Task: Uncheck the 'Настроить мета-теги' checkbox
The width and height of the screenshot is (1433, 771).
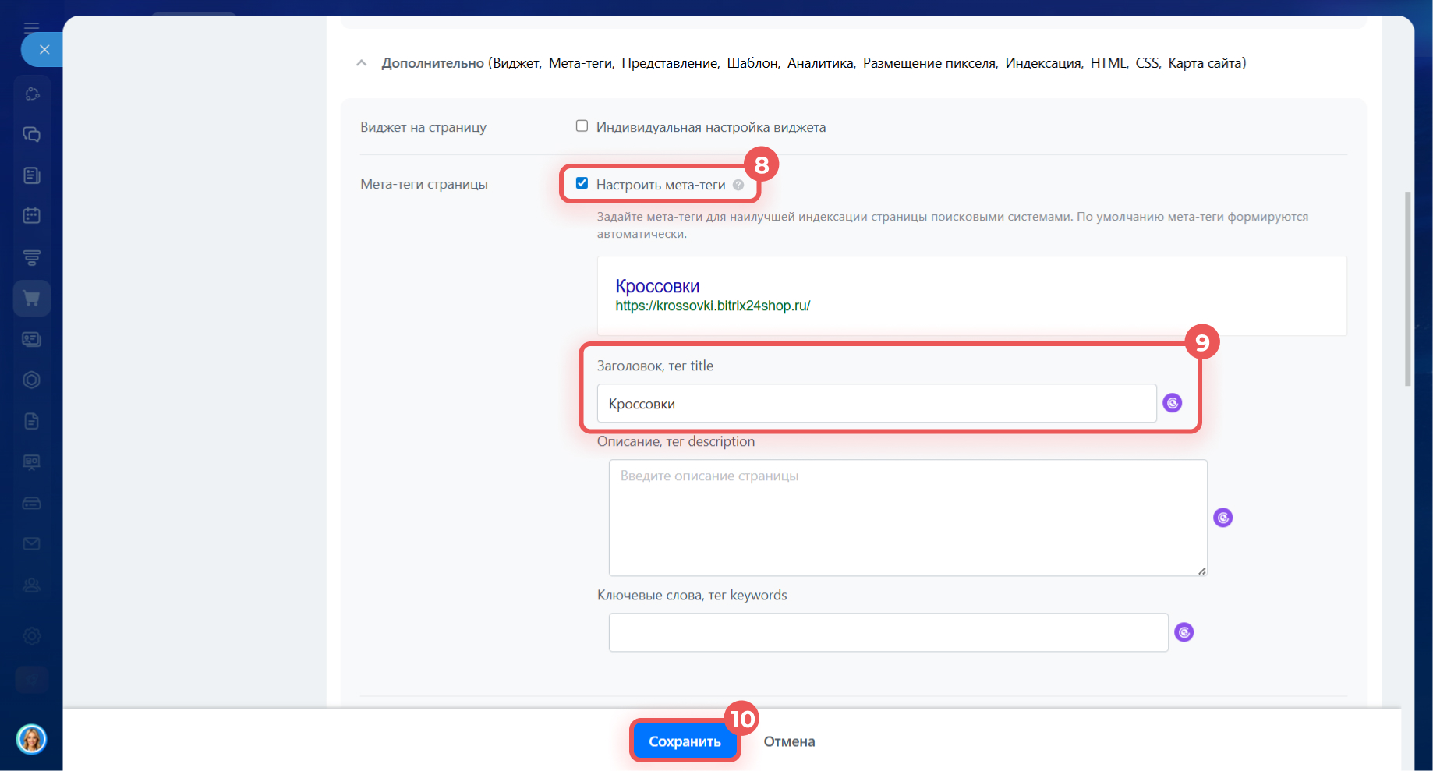Action: point(582,183)
